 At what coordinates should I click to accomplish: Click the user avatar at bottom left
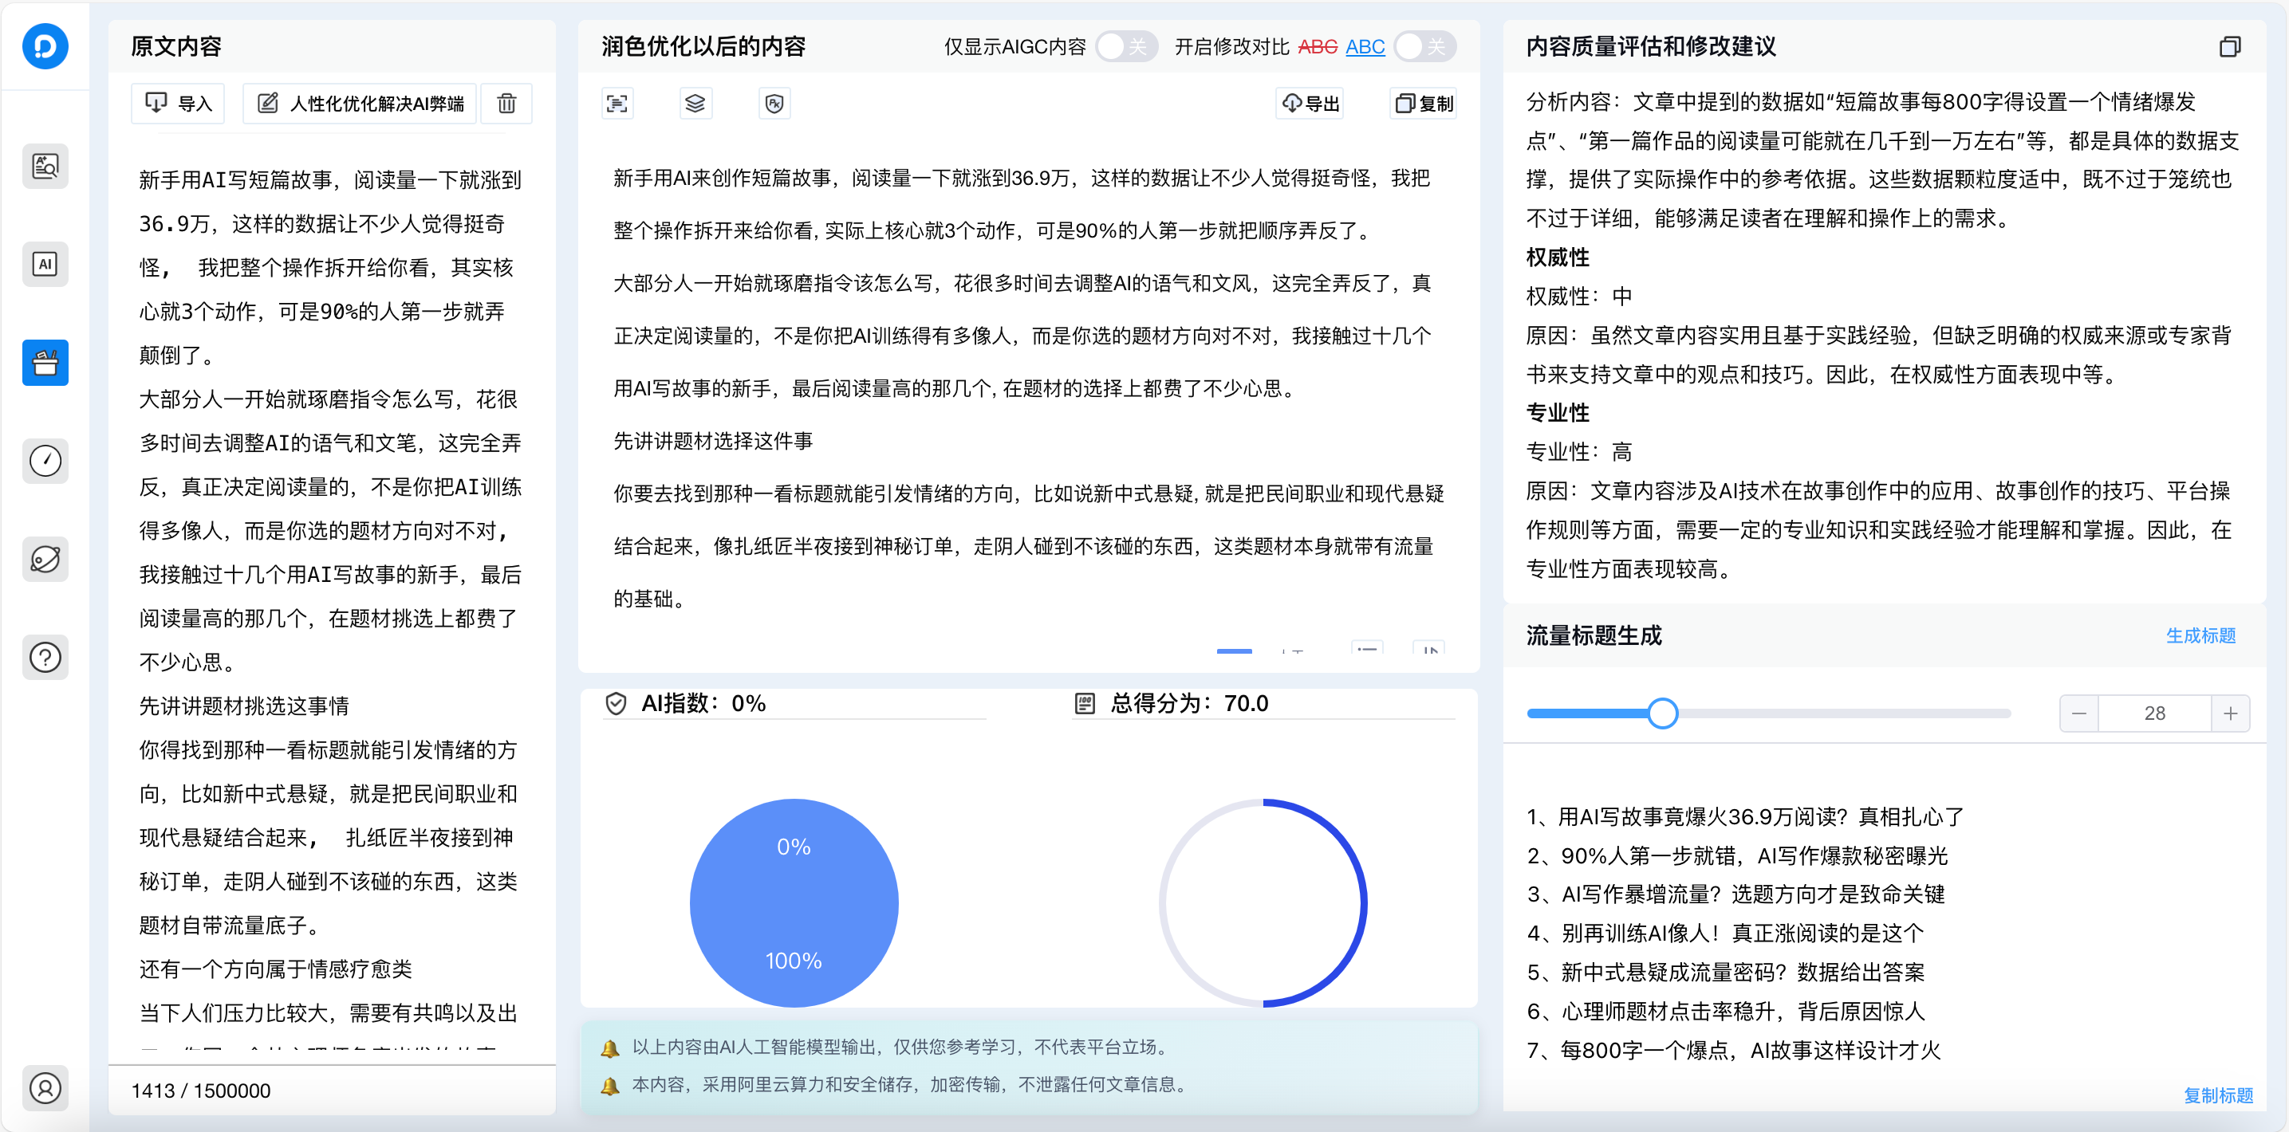point(45,1087)
